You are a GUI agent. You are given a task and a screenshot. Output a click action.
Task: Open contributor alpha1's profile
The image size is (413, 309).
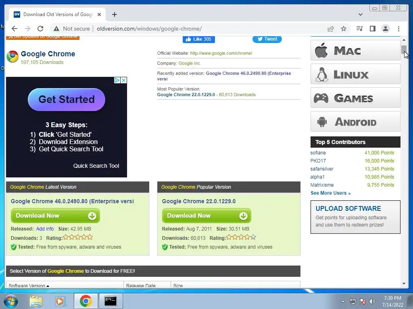[x=317, y=177]
